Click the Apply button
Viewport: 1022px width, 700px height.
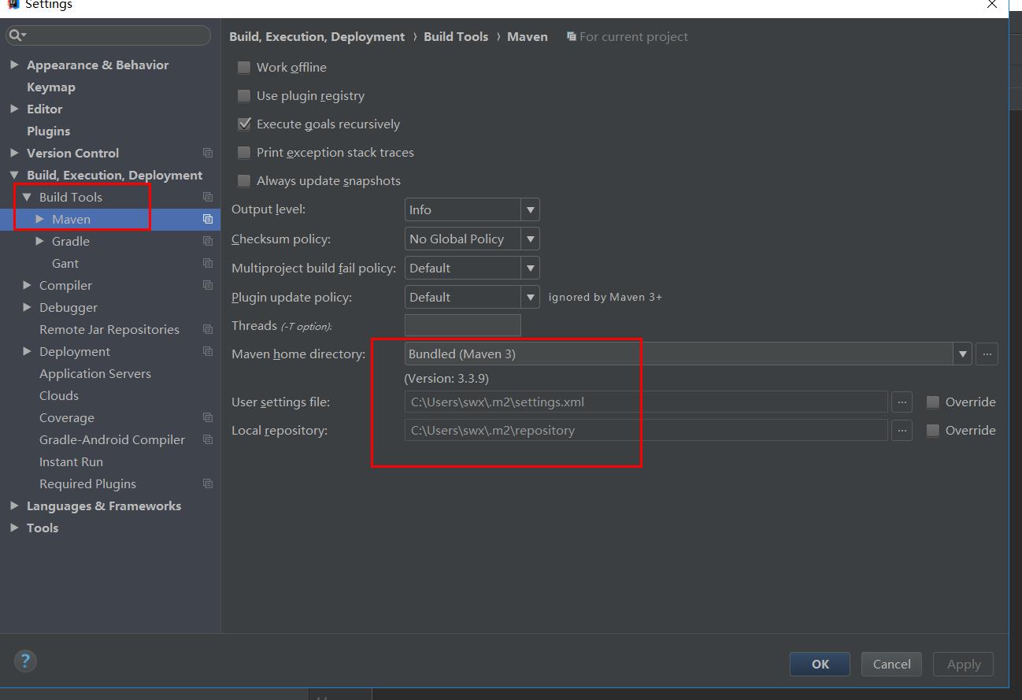point(964,664)
